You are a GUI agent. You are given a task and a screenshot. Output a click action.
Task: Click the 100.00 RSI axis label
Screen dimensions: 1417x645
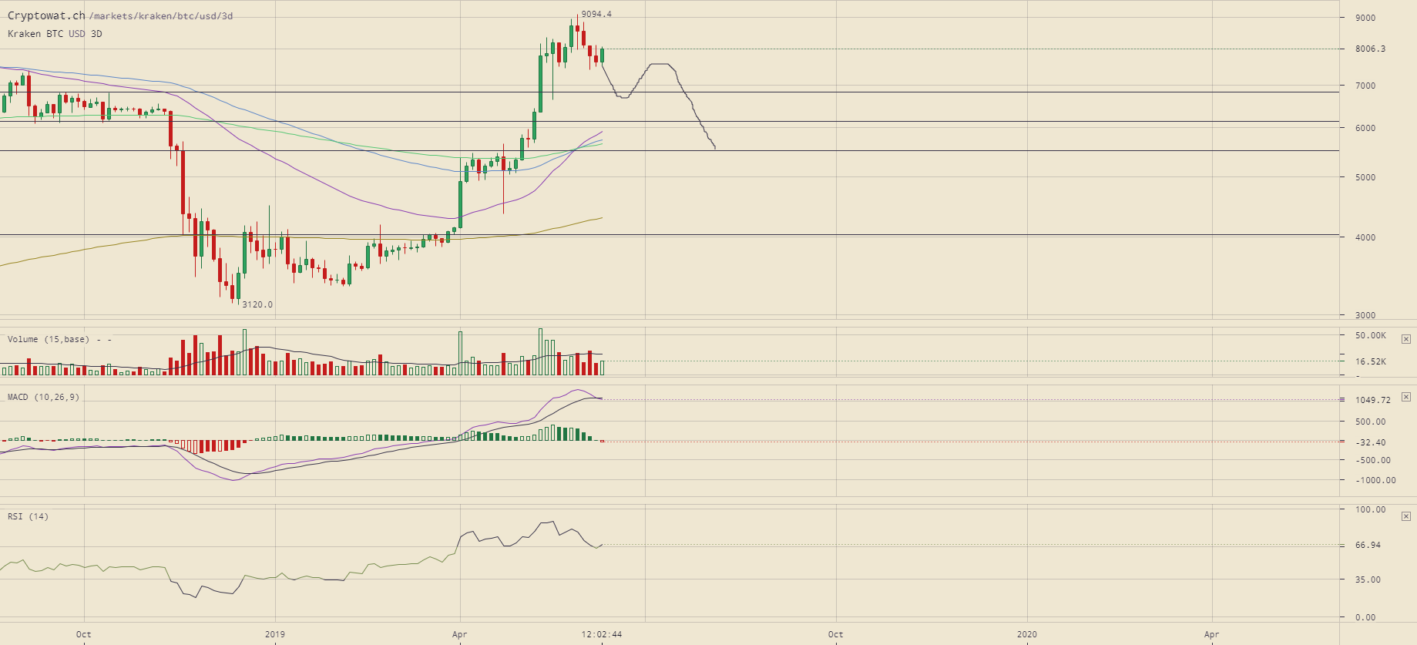[1371, 509]
